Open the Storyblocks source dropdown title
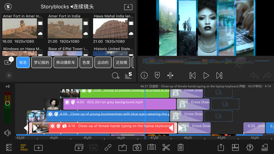The height and width of the screenshot is (154, 274). coord(67,7)
